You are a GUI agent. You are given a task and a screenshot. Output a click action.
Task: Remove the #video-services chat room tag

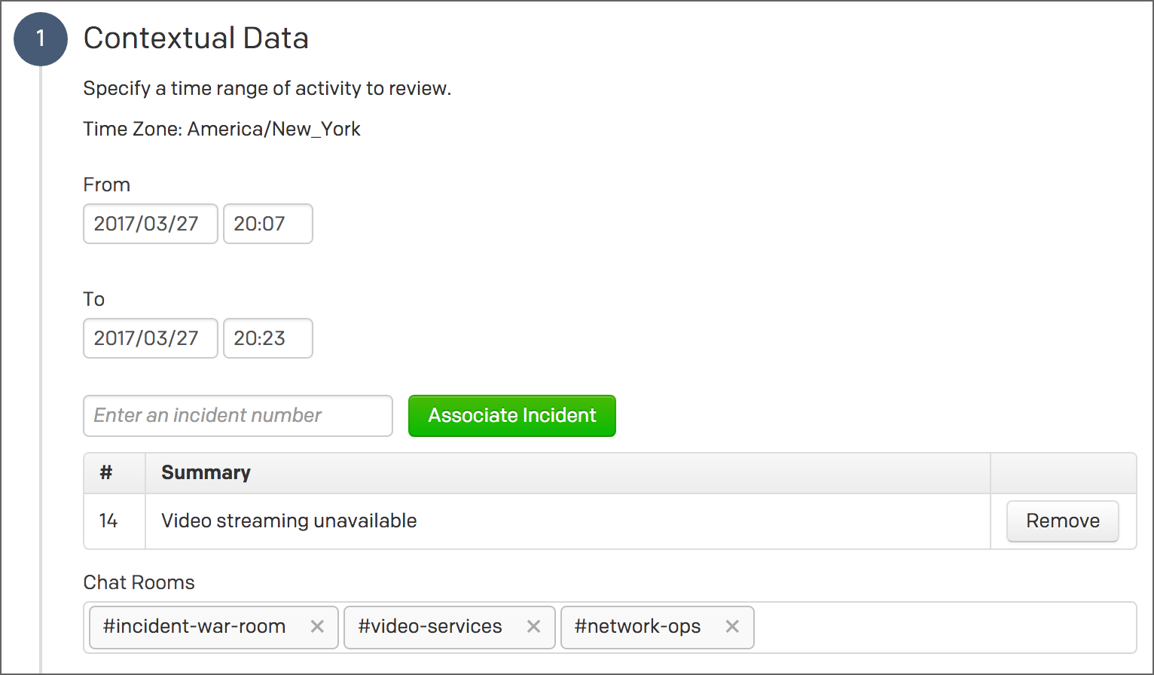[533, 627]
